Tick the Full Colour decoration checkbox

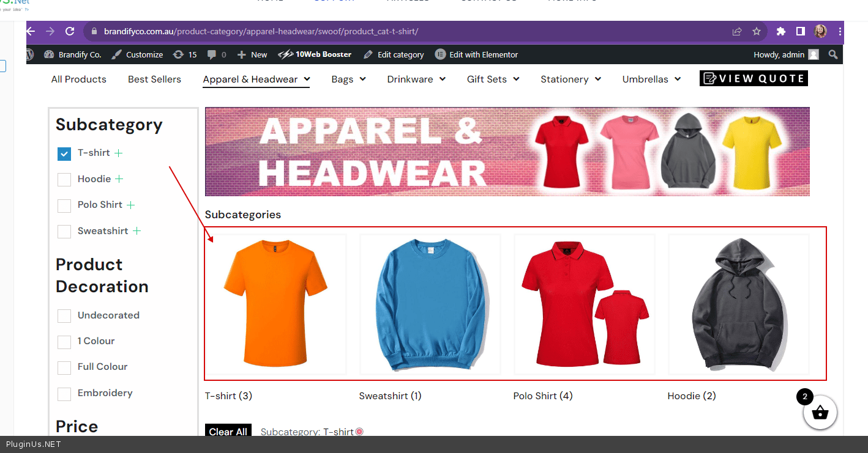point(64,367)
